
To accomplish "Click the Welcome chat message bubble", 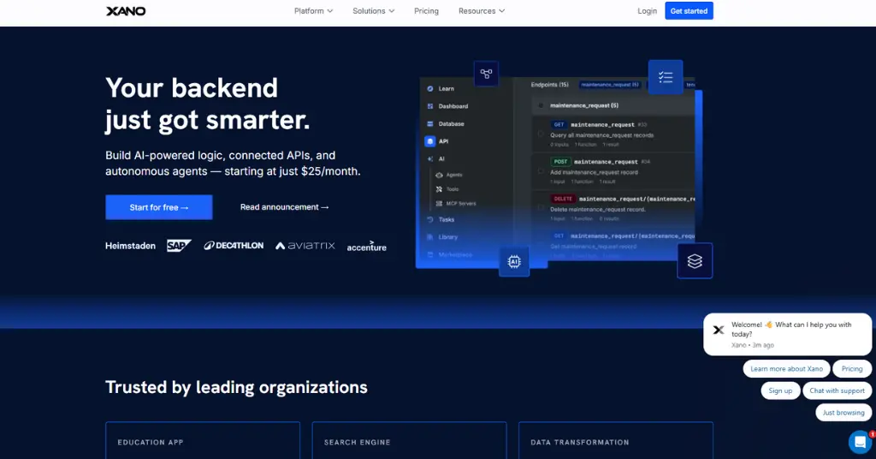I will (x=787, y=334).
